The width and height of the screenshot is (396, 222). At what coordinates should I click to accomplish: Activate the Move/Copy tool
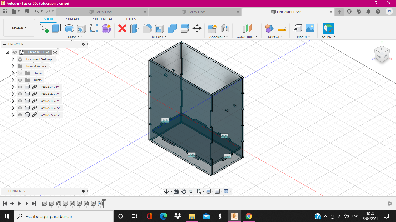pyautogui.click(x=197, y=28)
